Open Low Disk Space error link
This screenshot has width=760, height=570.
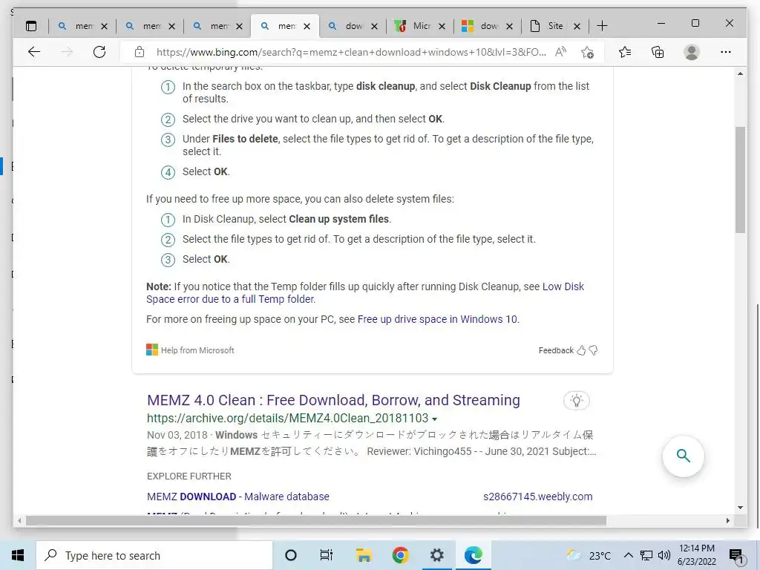pyautogui.click(x=365, y=292)
